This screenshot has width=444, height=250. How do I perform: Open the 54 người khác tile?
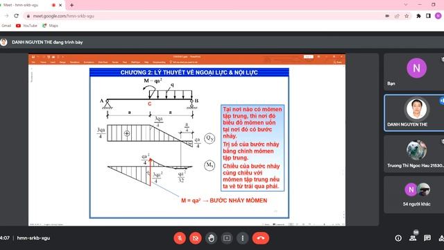(414, 194)
